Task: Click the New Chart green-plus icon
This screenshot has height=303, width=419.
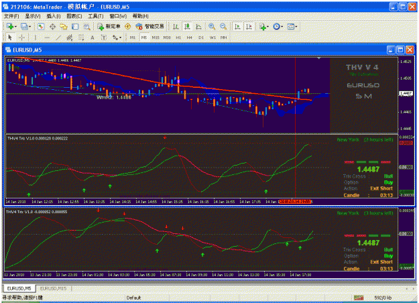Action: [10, 26]
